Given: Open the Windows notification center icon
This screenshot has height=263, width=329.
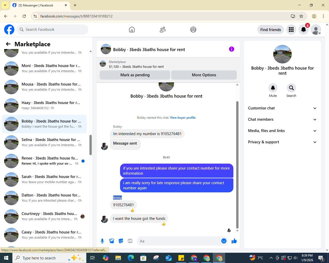Looking at the screenshot, I should (321, 258).
